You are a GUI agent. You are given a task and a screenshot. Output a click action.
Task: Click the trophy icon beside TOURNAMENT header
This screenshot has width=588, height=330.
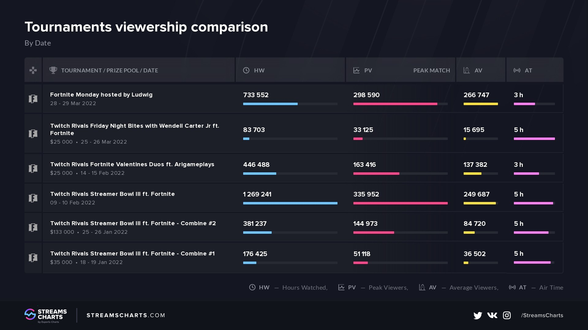point(53,70)
